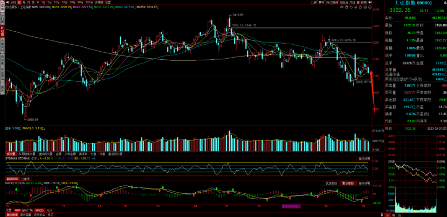Toggle the eye visibility icon above chart
The width and height of the screenshot is (447, 217).
click(x=342, y=7)
